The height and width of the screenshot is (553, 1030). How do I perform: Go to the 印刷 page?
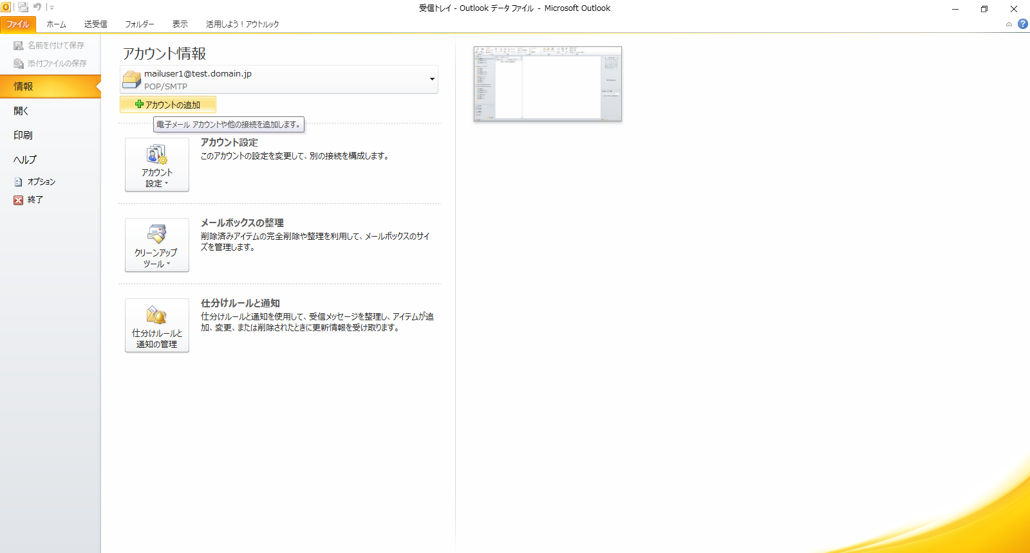point(50,135)
